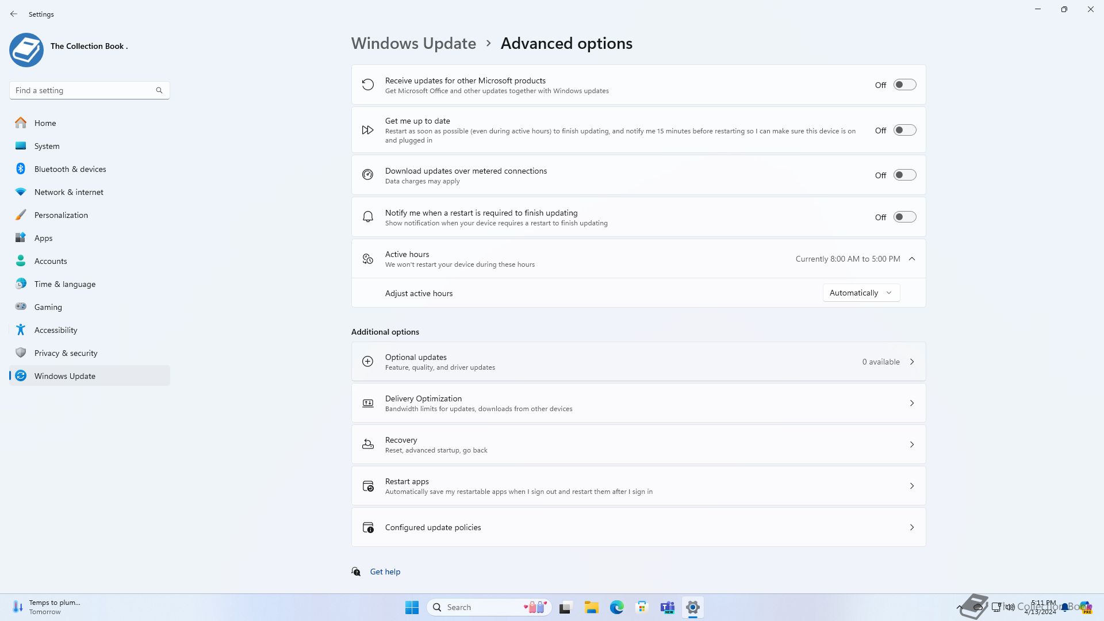Open Microsoft Teams from the taskbar
Screen dimensions: 1104x621
coord(668,607)
